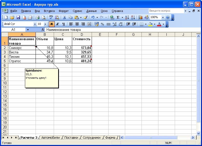The height and width of the screenshot is (146, 202).
Task: Select the column D header
Action: [82, 34]
